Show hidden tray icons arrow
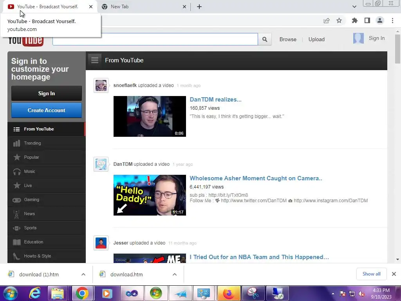This screenshot has width=401, height=301. click(333, 294)
